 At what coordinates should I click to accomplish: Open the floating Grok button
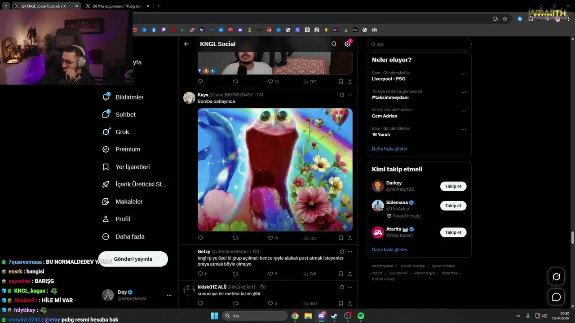point(556,277)
